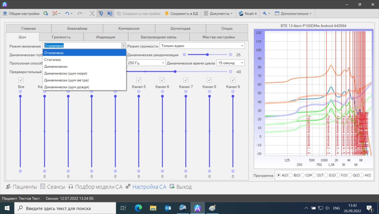Switch to the Компрессия tab

tap(129, 28)
